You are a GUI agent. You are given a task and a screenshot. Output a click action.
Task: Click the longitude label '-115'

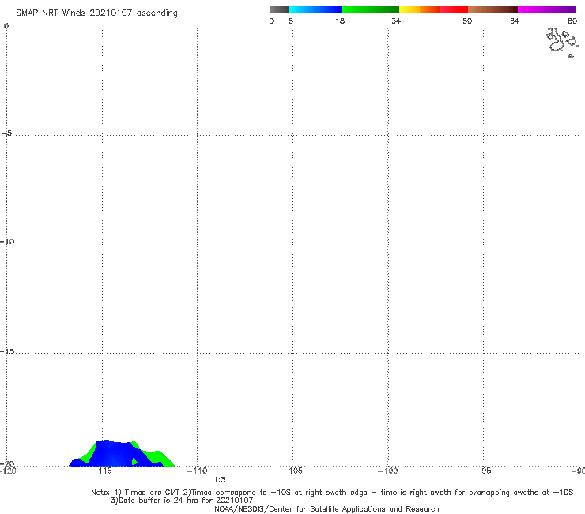point(102,471)
